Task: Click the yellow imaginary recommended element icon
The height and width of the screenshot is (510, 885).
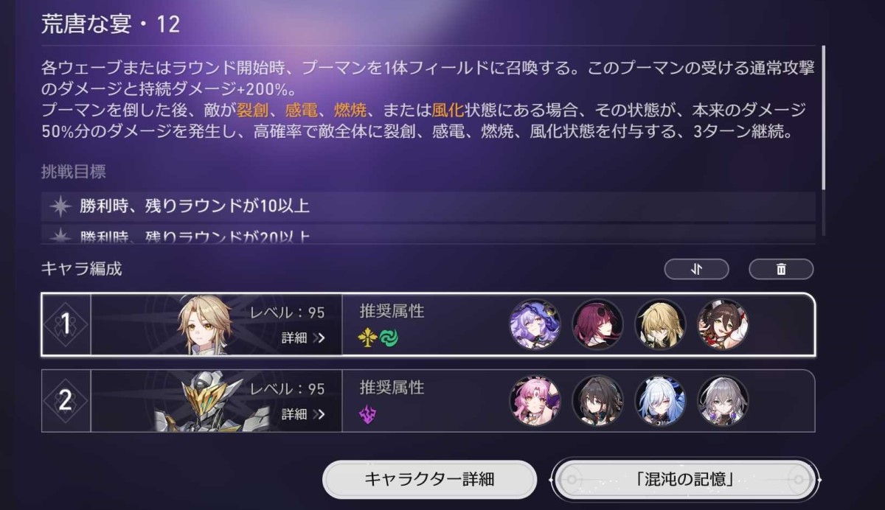Action: click(x=368, y=338)
